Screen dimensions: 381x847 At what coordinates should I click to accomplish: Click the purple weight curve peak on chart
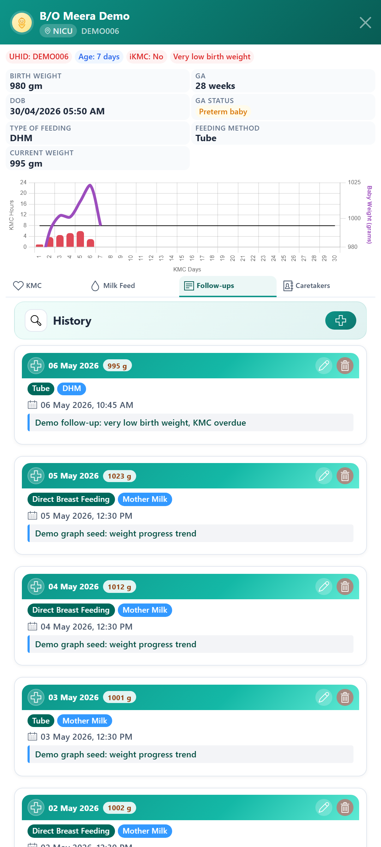pyautogui.click(x=90, y=185)
